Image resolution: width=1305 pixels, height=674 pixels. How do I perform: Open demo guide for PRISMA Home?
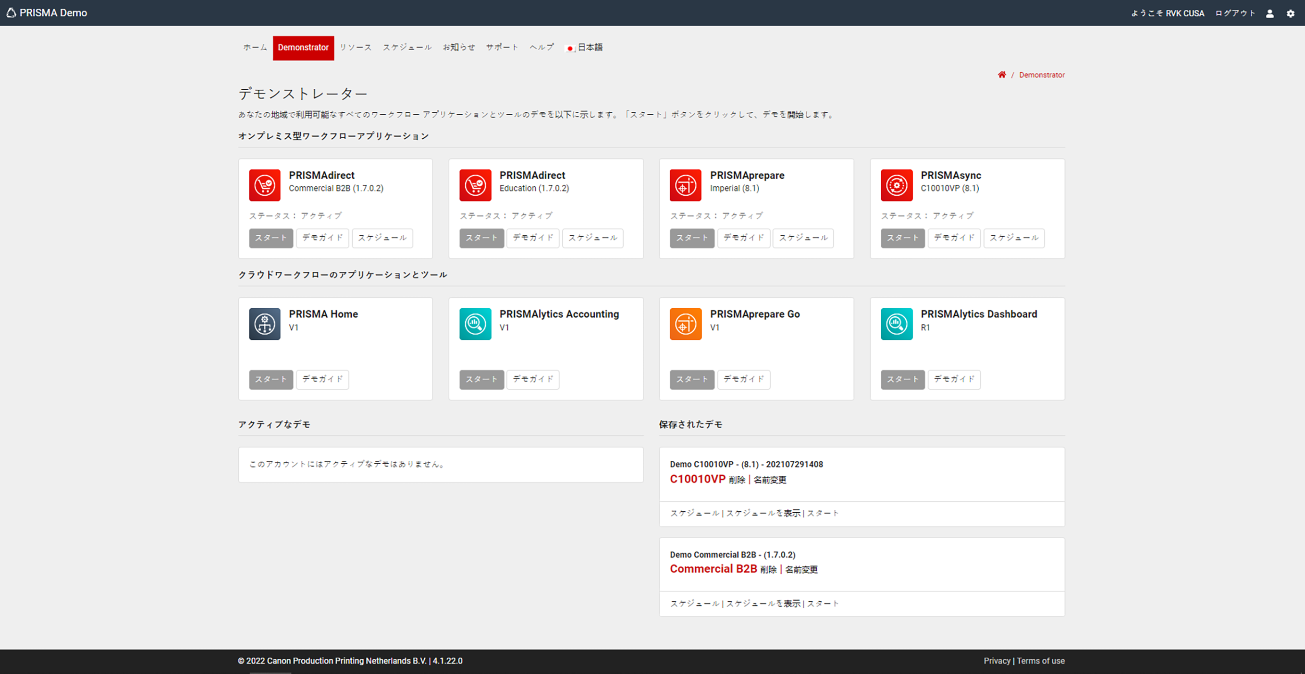[x=322, y=380]
